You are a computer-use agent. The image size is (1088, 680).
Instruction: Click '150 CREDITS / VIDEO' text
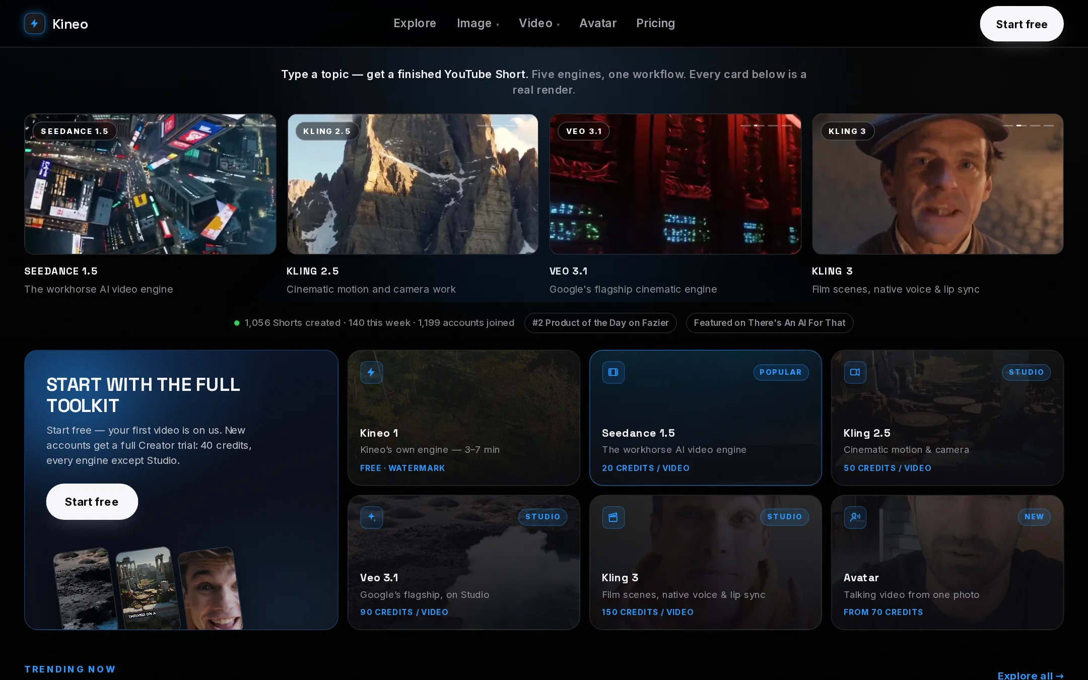pos(648,612)
